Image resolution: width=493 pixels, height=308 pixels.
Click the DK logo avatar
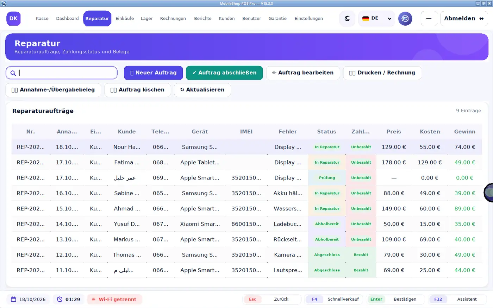(x=13, y=18)
